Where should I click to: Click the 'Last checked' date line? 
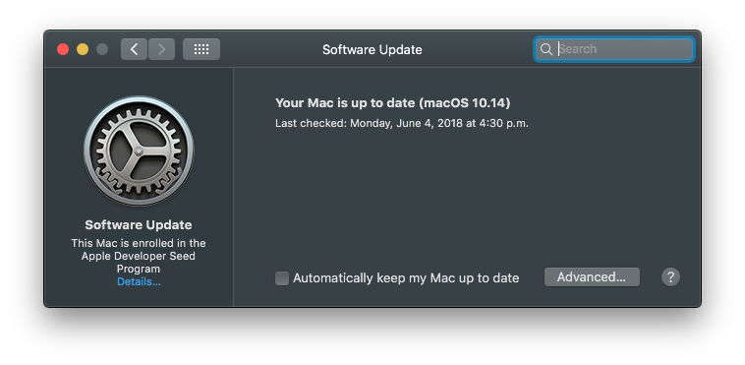tap(401, 123)
